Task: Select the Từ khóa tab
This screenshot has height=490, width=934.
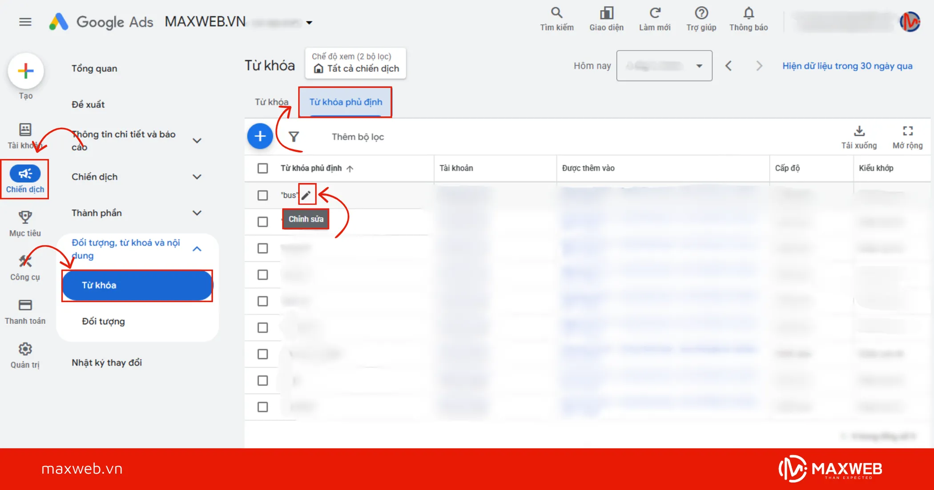Action: 271,102
